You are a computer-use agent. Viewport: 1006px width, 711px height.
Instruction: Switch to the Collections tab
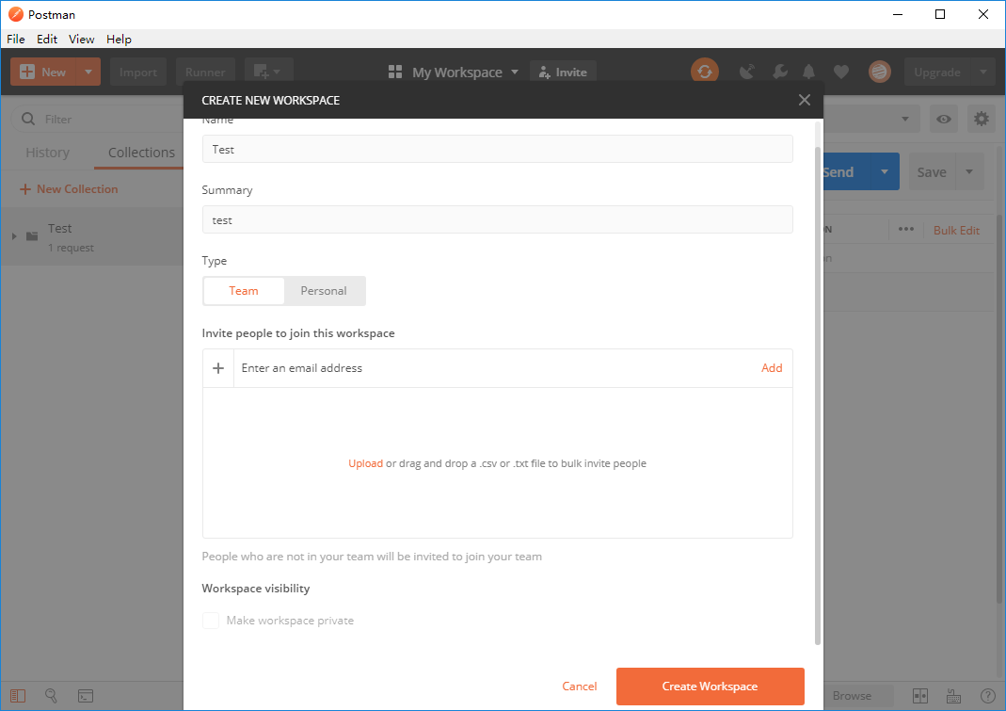coord(141,153)
